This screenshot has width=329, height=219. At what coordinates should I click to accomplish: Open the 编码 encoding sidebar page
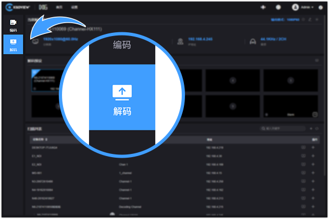13,25
